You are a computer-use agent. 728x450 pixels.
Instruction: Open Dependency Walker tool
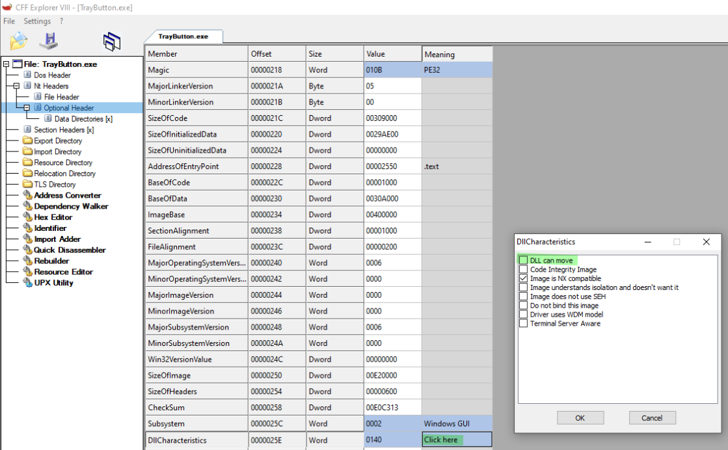coord(71,206)
